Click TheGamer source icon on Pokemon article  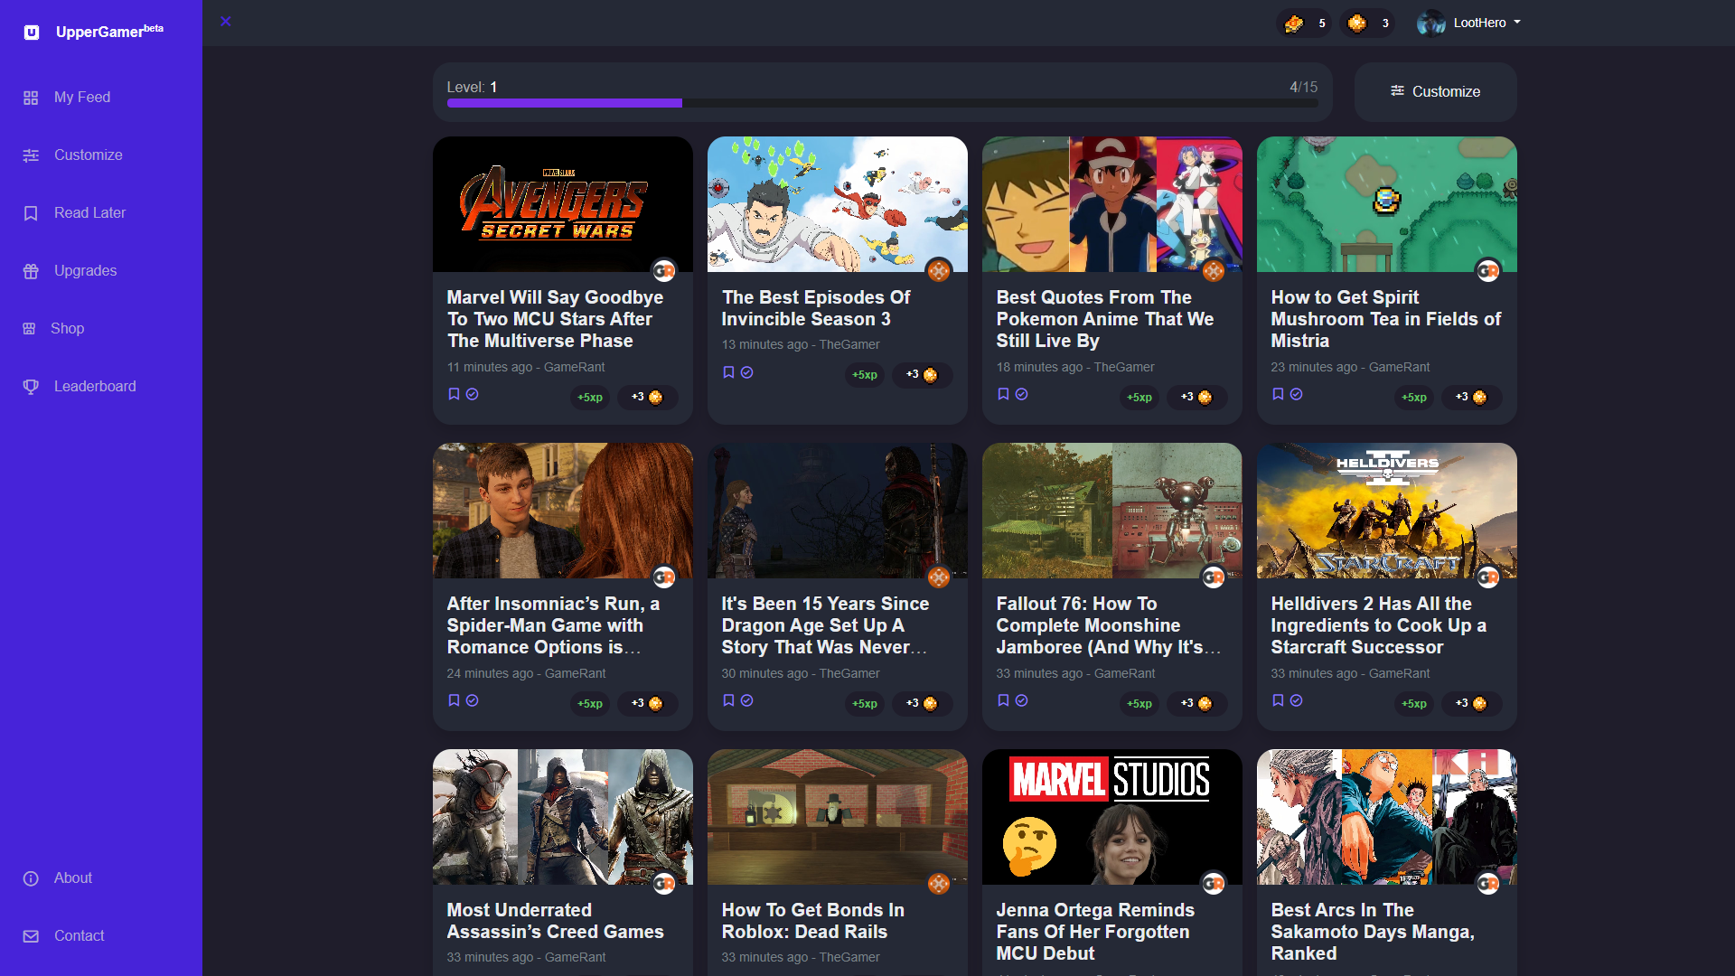[x=1214, y=270]
